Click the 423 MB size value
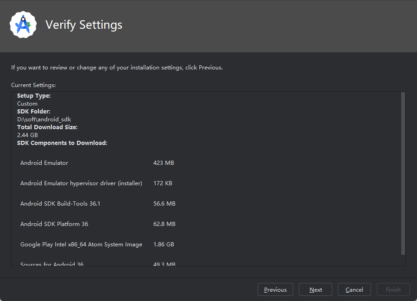 (x=164, y=163)
